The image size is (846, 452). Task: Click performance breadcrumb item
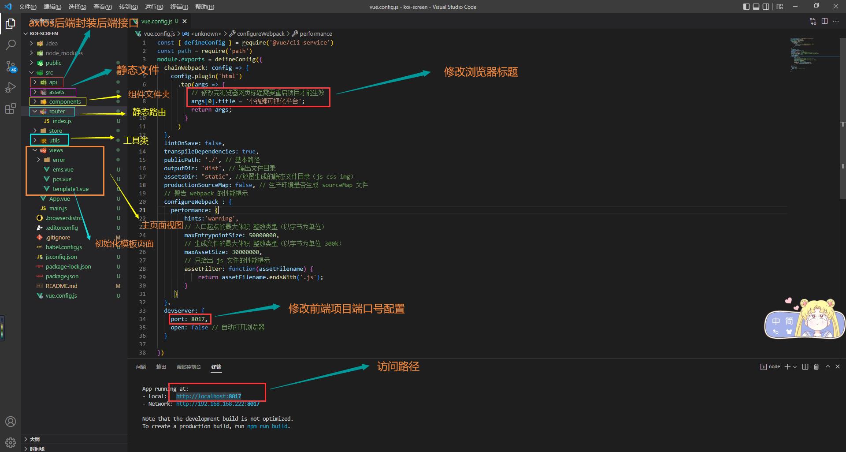pyautogui.click(x=312, y=34)
